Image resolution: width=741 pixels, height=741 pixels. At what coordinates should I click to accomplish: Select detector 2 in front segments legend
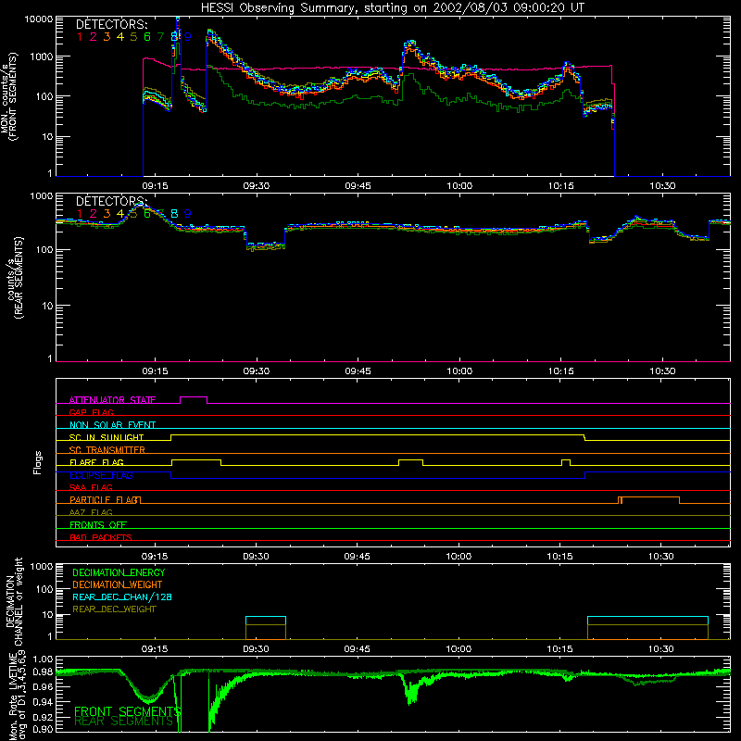[94, 36]
